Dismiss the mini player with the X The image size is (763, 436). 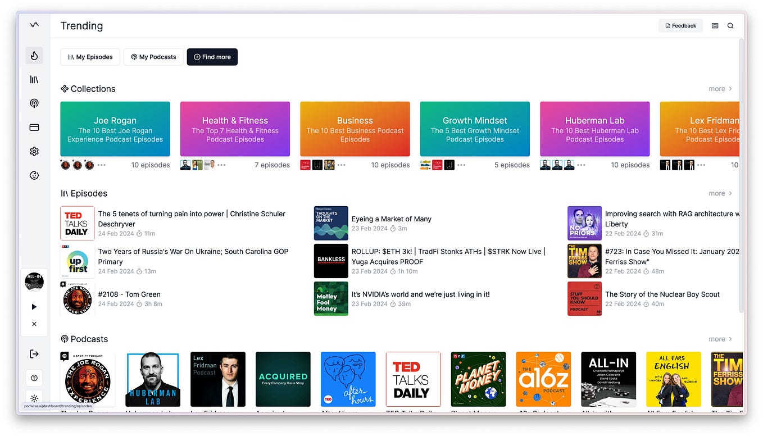34,324
